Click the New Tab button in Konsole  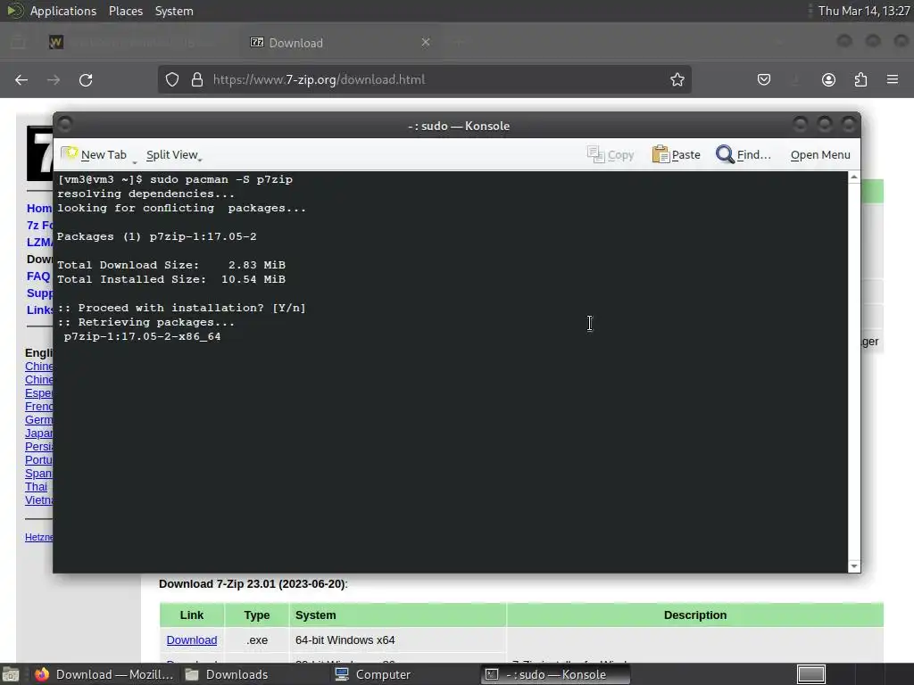(x=95, y=155)
